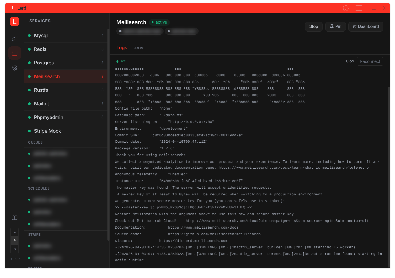Select the D theme mode option
The width and height of the screenshot is (395, 278).
point(14,249)
